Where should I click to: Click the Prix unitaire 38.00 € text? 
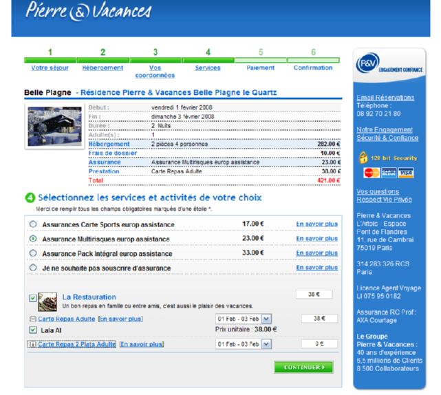click(x=246, y=329)
